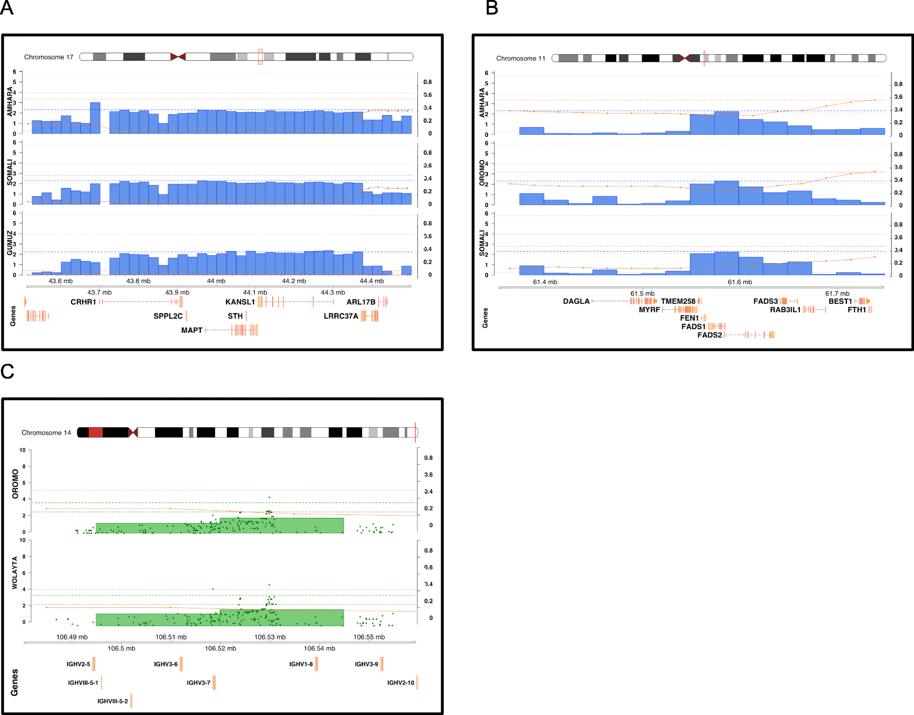Click the ARL17B gene label

point(361,302)
